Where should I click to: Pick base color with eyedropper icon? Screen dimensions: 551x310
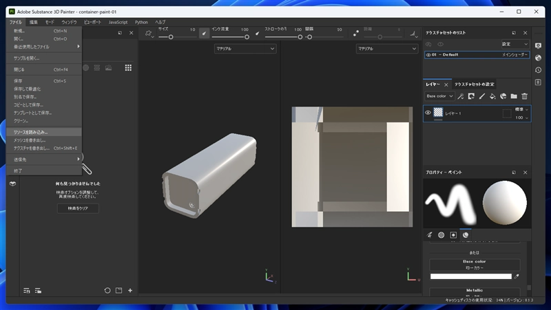517,276
